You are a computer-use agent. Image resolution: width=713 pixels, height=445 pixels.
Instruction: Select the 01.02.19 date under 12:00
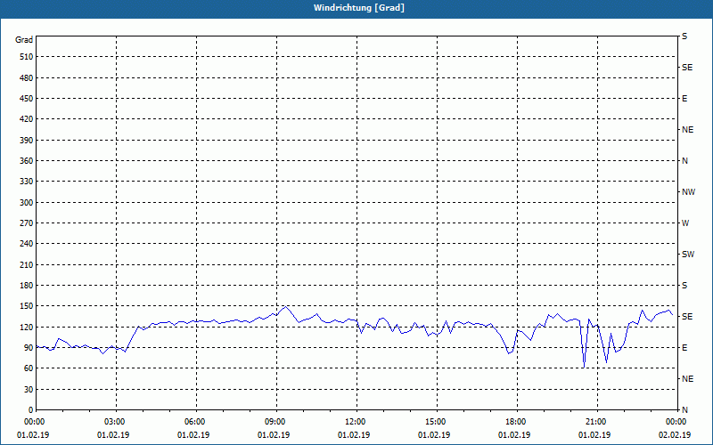pyautogui.click(x=354, y=435)
